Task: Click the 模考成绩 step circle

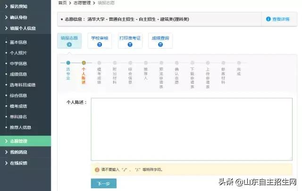Action: click(99, 63)
